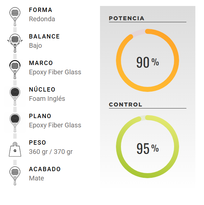Click the Núcleo core racket icon
Viewport: 204px width, 205px height.
click(15, 96)
